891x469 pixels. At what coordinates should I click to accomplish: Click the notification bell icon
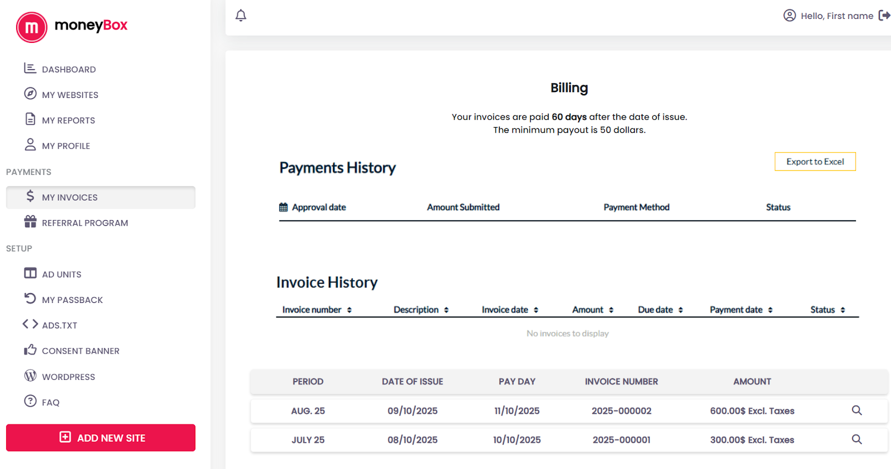(241, 16)
